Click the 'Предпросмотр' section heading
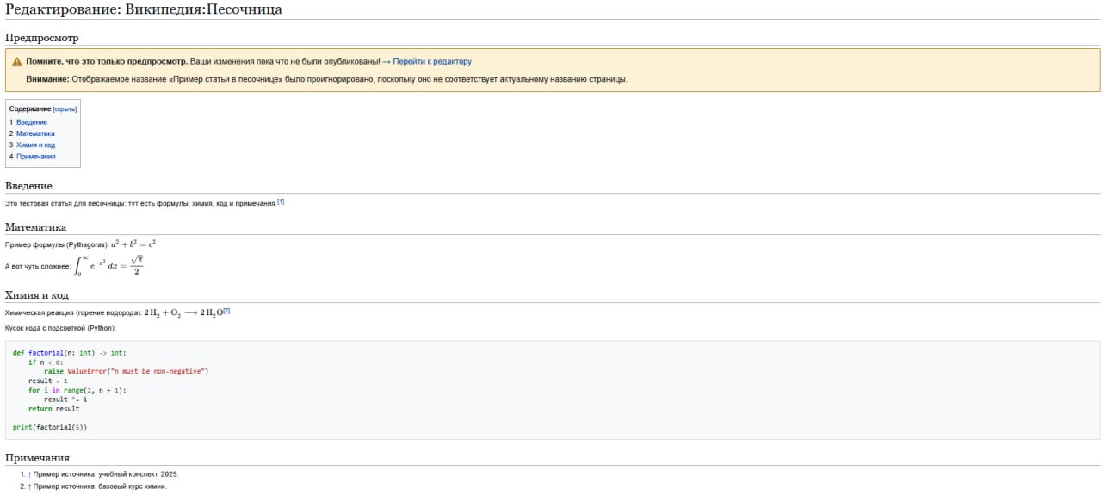 (x=41, y=38)
